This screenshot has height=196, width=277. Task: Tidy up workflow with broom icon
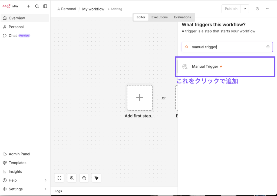pyautogui.click(x=97, y=178)
